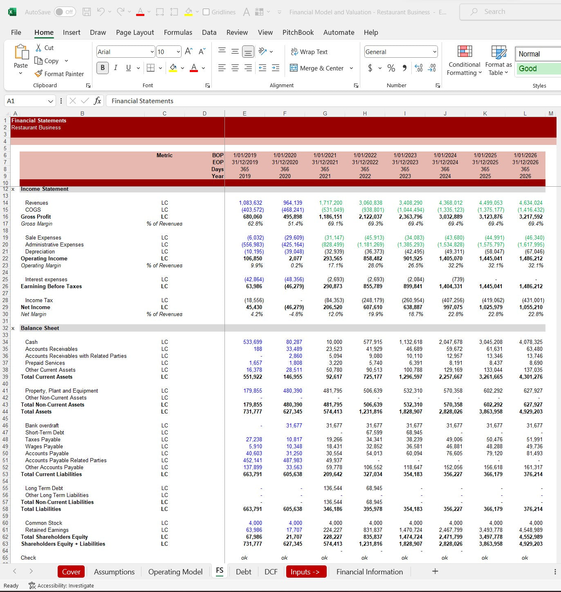Switch to the DCF sheet tab
The image size is (561, 592).
271,572
